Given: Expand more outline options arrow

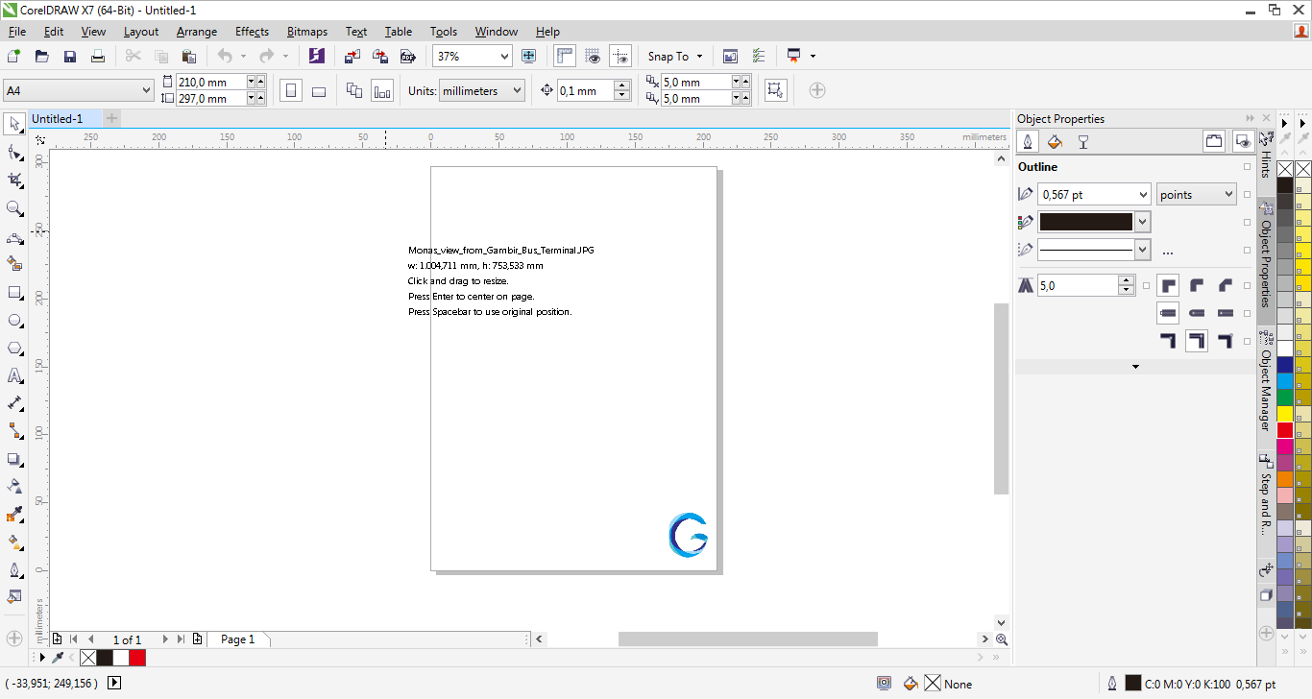Looking at the screenshot, I should click(x=1135, y=367).
